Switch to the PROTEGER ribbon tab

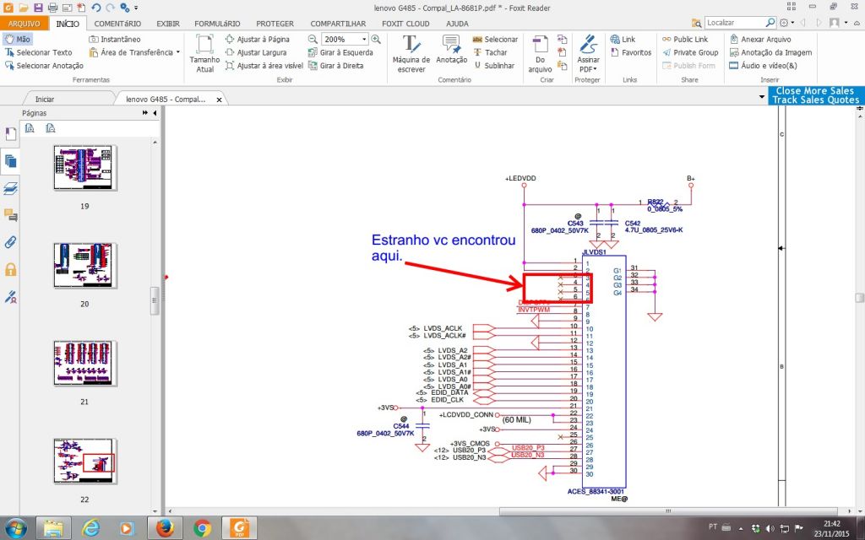(x=275, y=24)
